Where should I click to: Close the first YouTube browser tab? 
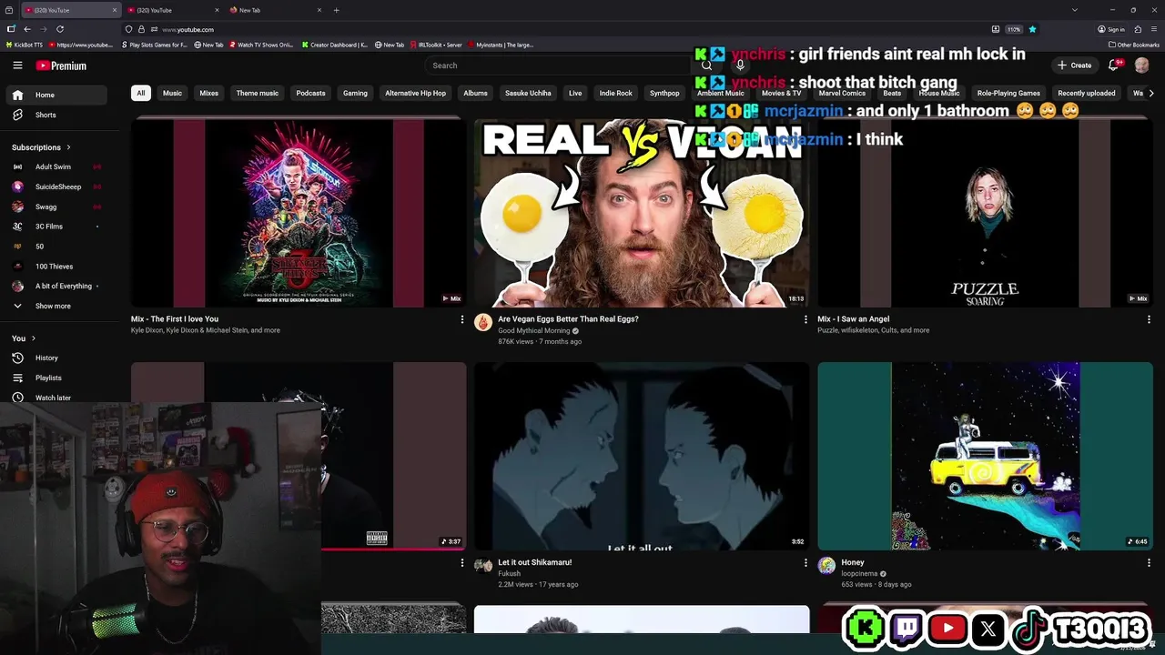[115, 10]
